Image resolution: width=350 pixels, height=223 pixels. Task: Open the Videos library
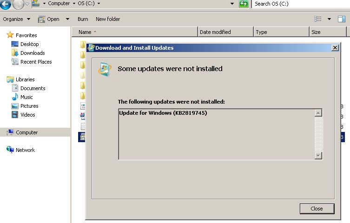coord(28,115)
